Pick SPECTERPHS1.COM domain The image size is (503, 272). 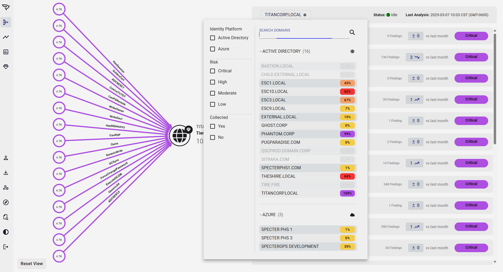tap(308, 168)
